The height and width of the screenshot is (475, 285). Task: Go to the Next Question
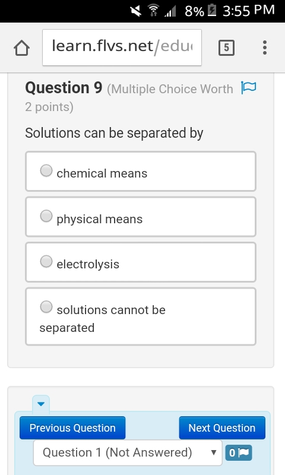pyautogui.click(x=222, y=428)
